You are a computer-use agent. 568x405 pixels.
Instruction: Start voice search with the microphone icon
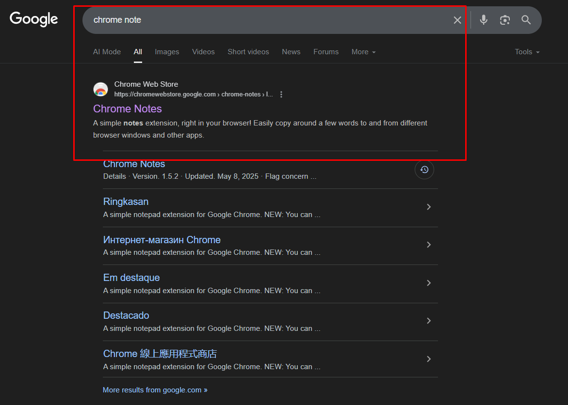coord(484,20)
